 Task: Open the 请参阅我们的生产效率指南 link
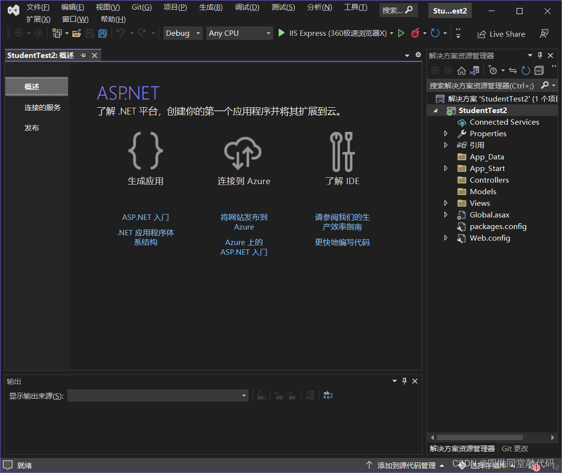coord(343,222)
